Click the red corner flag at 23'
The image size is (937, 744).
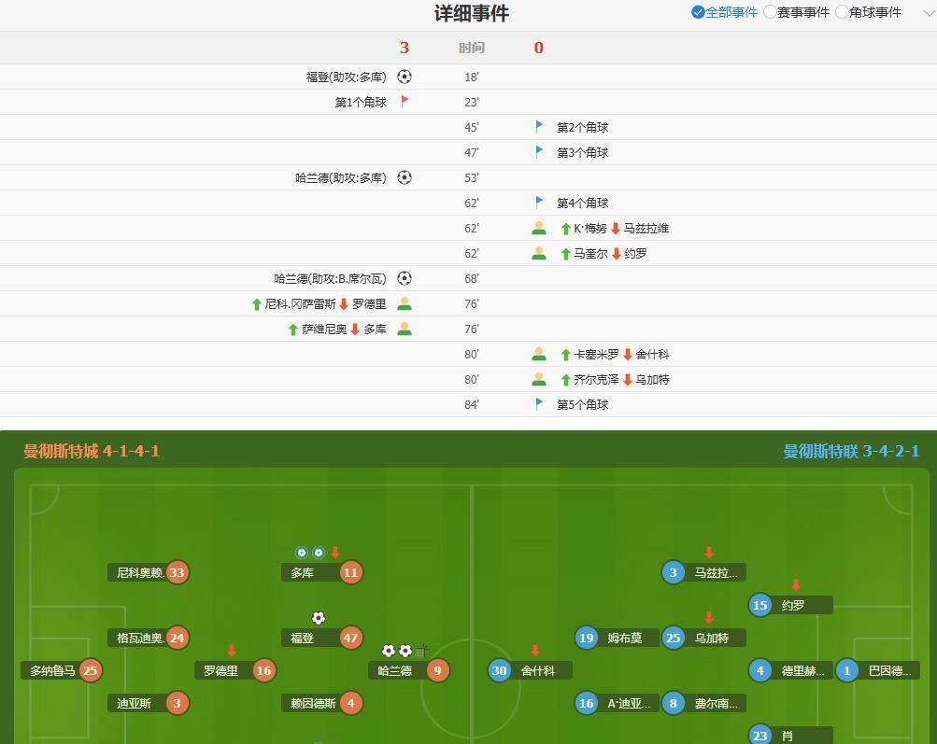click(x=405, y=102)
